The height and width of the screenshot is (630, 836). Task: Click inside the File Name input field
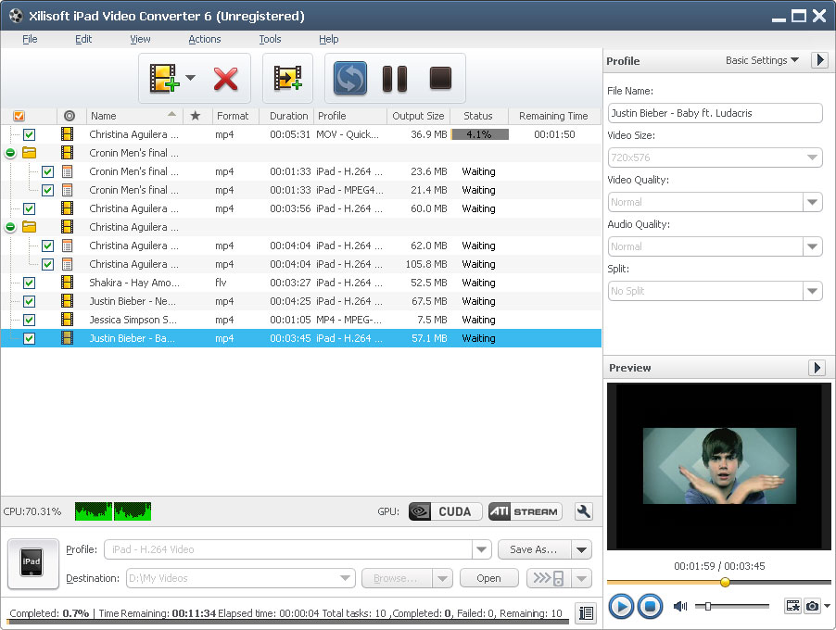pos(714,113)
